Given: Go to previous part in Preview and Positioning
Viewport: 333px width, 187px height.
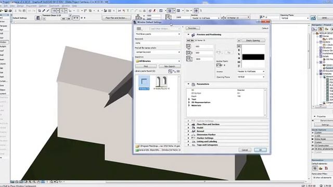Looking at the screenshot, I should (x=188, y=41).
